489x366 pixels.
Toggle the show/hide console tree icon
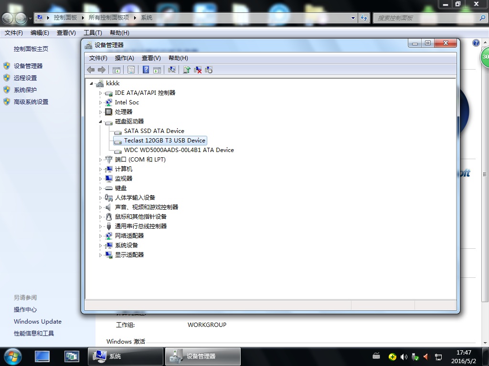117,70
